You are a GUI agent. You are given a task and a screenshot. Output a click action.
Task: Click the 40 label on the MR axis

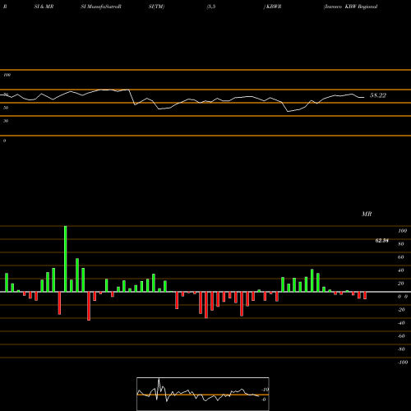tap(401, 270)
